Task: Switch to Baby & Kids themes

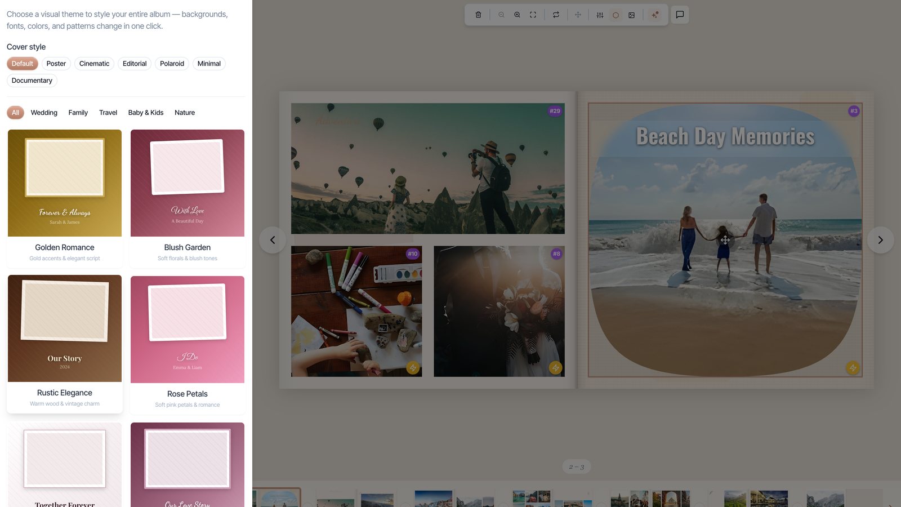Action: [146, 113]
